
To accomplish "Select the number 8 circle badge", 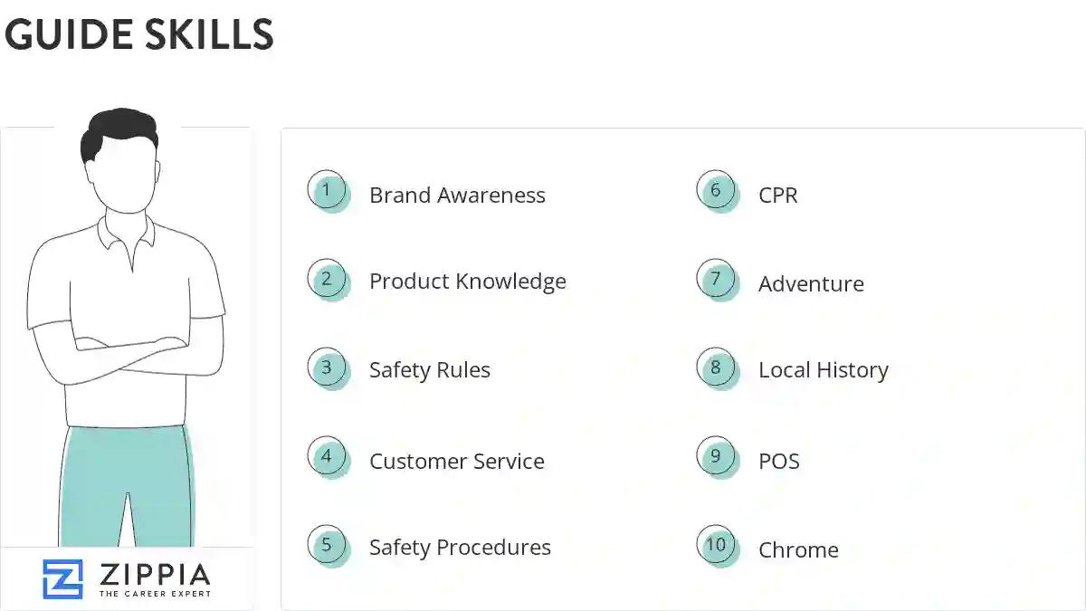I will [716, 368].
